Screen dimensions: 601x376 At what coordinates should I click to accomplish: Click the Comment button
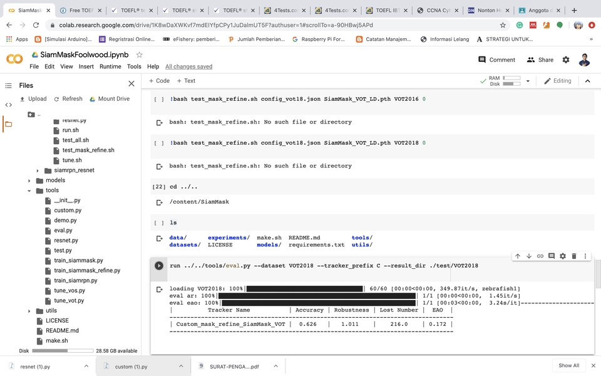(x=496, y=60)
